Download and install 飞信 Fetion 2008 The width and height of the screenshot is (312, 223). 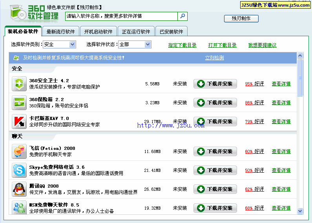point(215,151)
